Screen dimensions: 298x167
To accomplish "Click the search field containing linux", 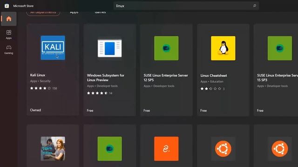I will 186,6.
